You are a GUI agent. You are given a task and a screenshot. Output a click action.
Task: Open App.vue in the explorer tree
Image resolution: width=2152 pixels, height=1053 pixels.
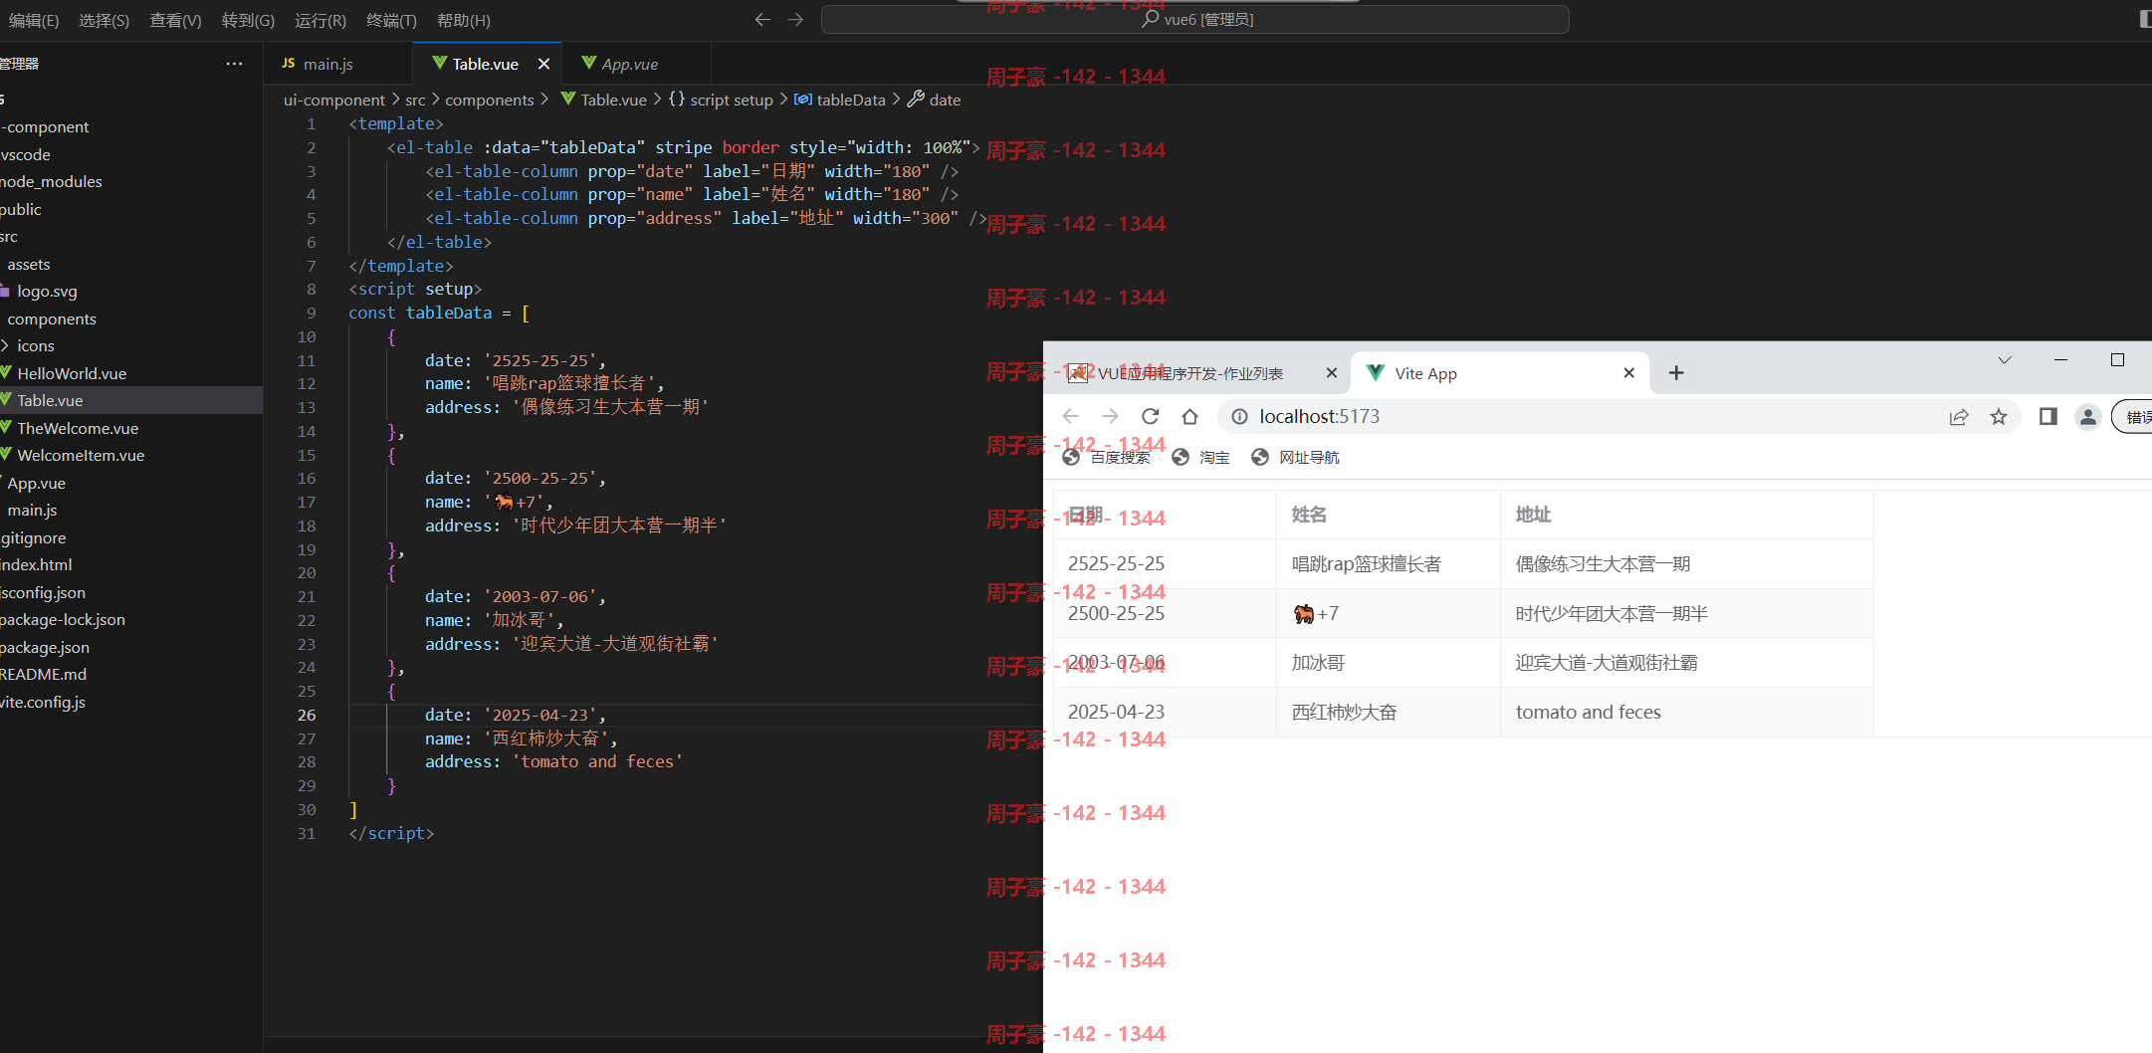click(36, 484)
